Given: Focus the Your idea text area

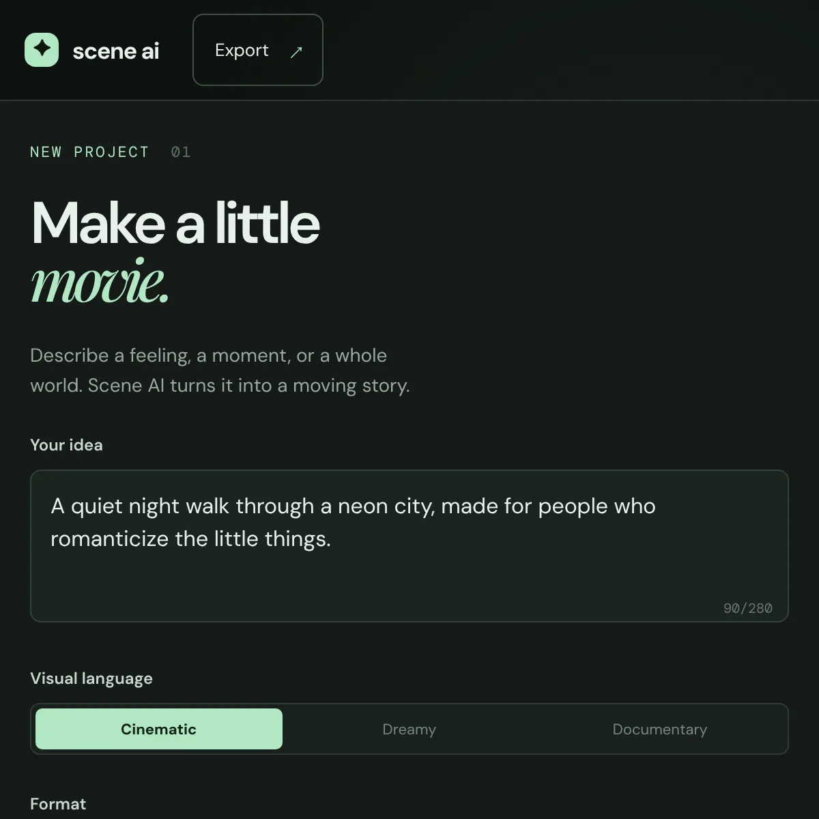Looking at the screenshot, I should [x=409, y=546].
